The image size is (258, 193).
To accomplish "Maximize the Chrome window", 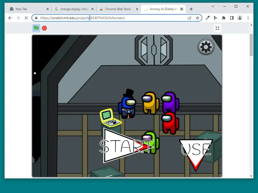I will click(236, 6).
